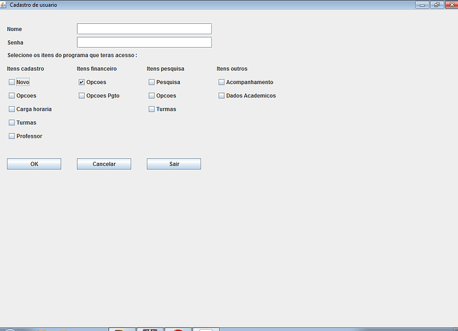The width and height of the screenshot is (458, 331).
Task: Click the Itens outros heading
Action: tap(232, 69)
